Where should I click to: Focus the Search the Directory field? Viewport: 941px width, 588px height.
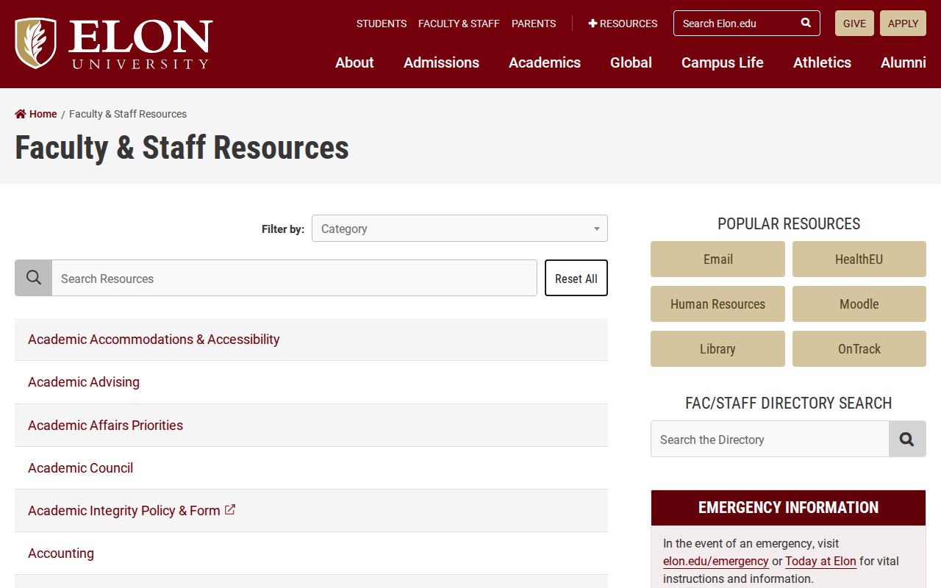770,439
